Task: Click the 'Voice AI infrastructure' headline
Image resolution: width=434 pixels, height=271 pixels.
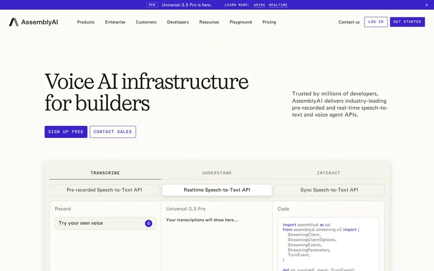Action: point(146,81)
